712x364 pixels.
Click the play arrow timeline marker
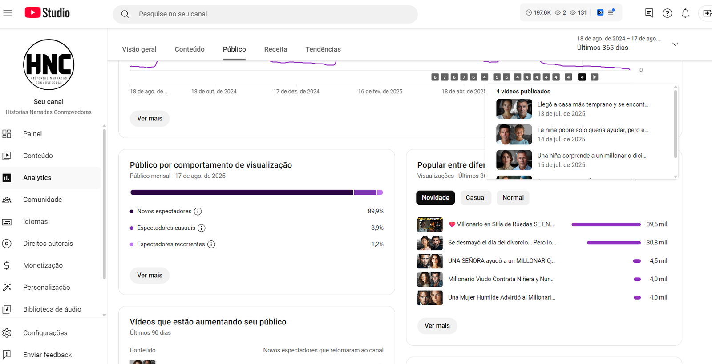(595, 77)
